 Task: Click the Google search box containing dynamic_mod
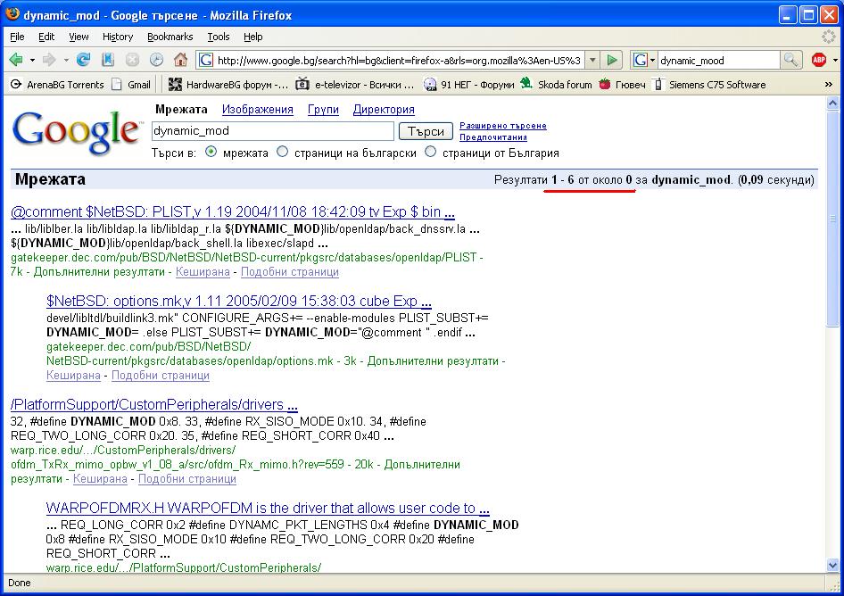pyautogui.click(x=273, y=131)
